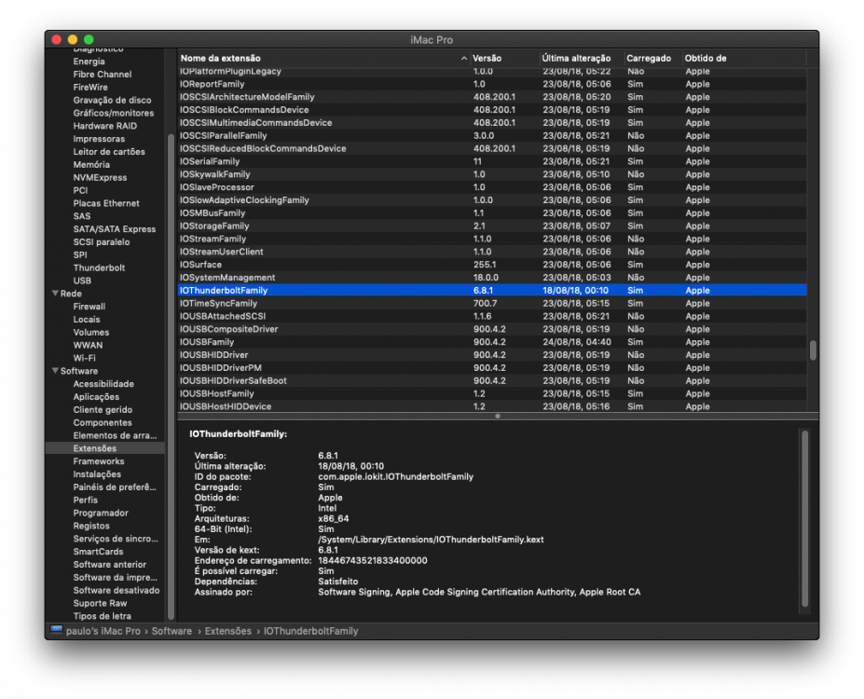
Task: Click the extensions table vertical scrollbar thumb
Action: [x=813, y=350]
